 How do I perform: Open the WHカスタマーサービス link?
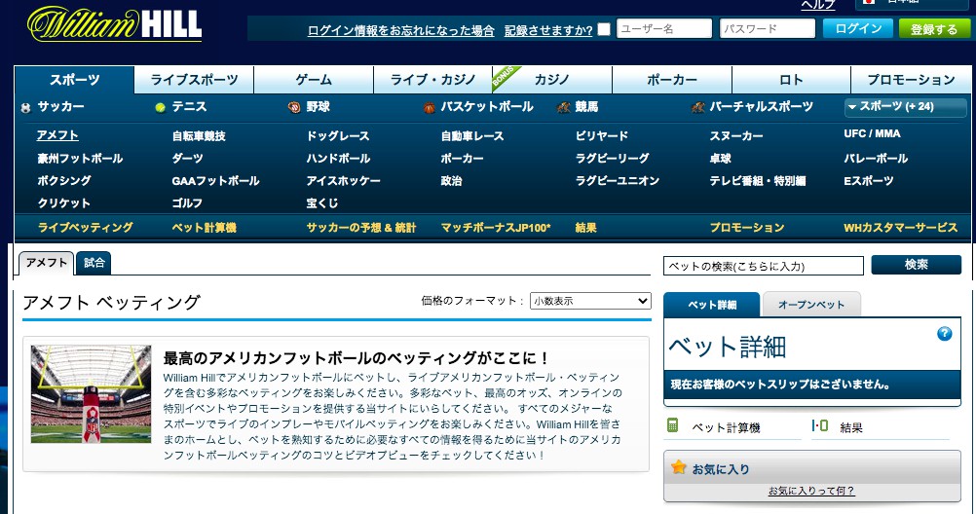(901, 227)
